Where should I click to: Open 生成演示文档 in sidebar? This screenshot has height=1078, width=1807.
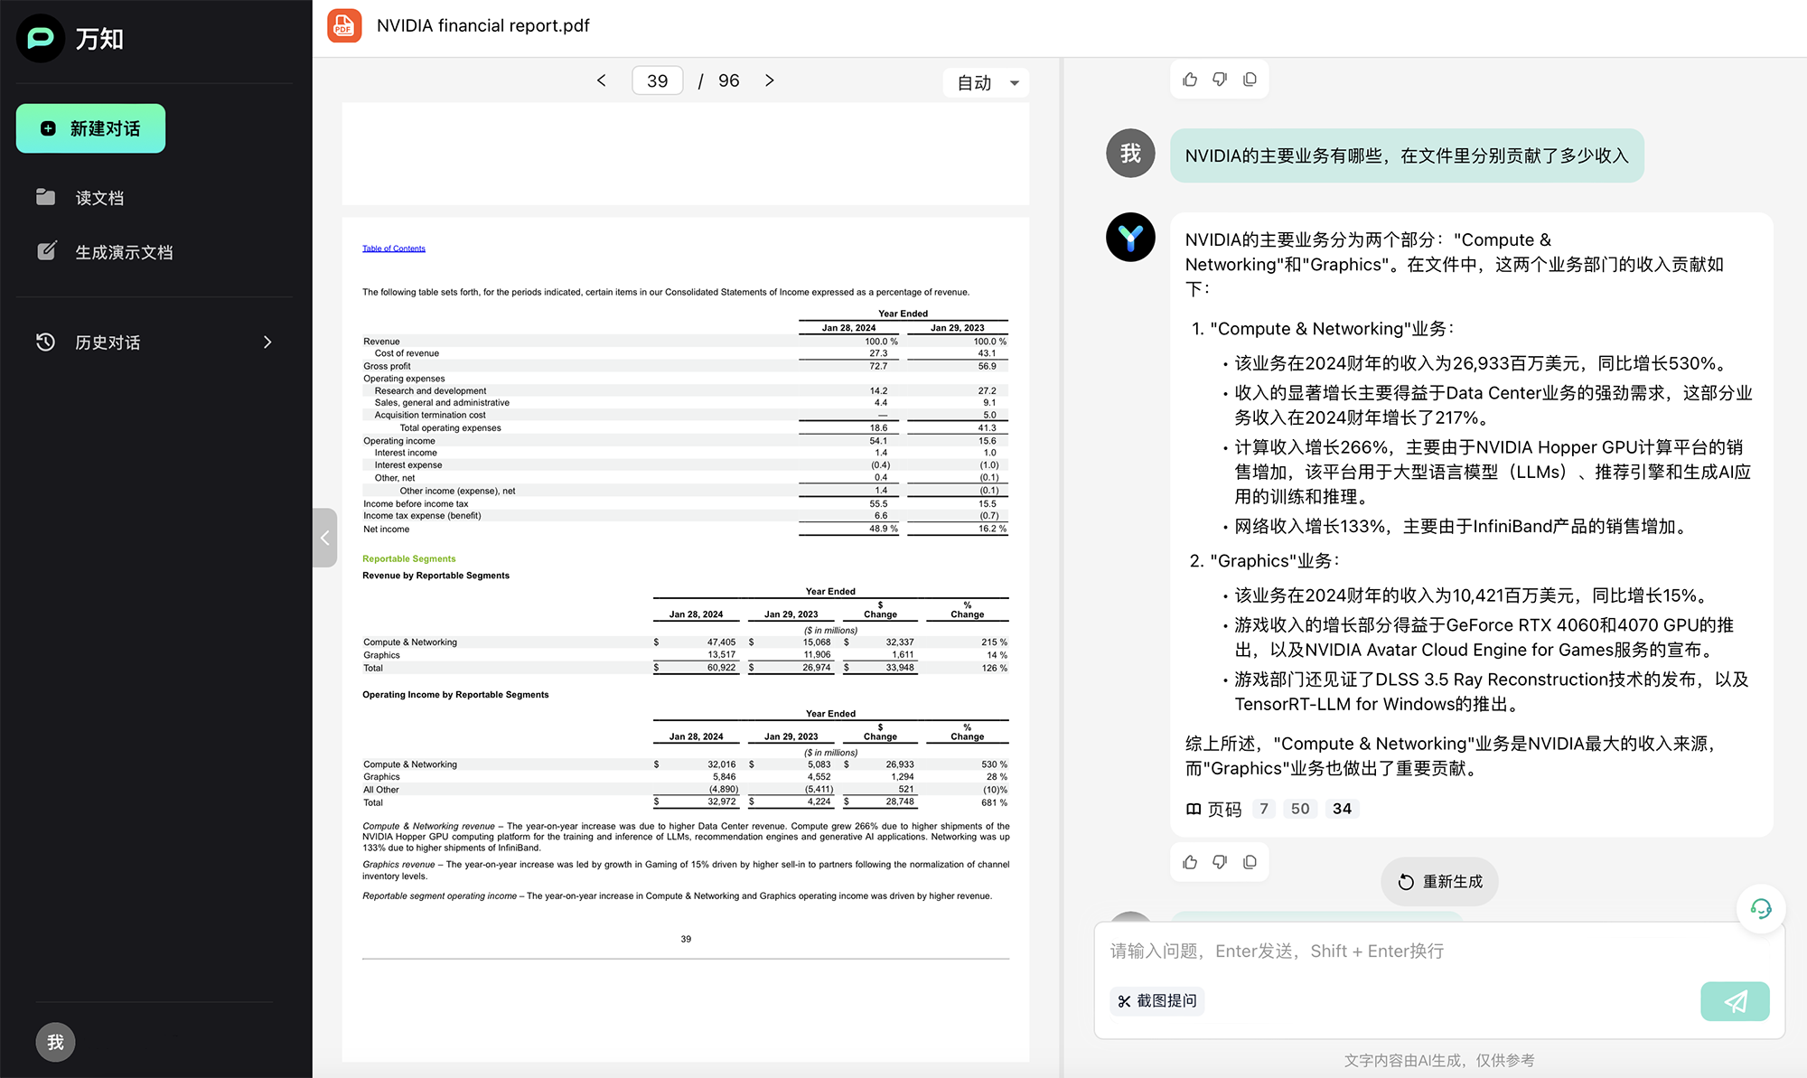pos(123,252)
